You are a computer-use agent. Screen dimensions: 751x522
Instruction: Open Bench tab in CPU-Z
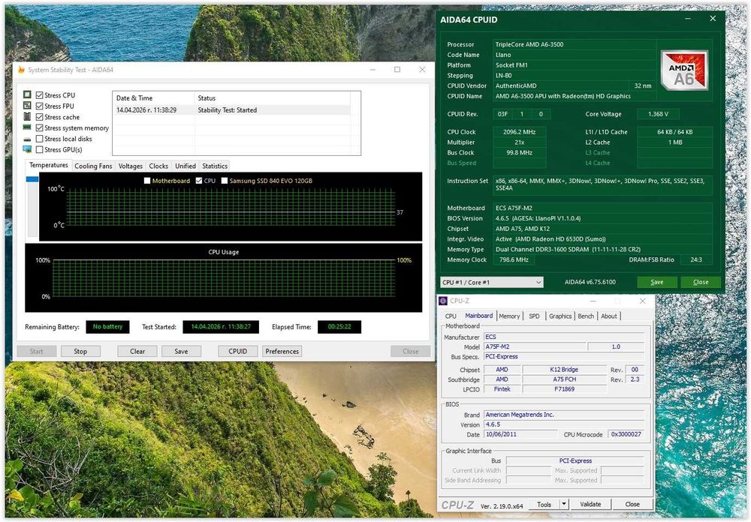[586, 316]
